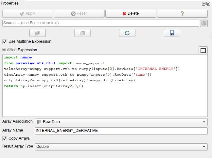Image resolution: width=212 pixels, height=158 pixels.
Task: Save properties as default with the floppy icon
Action: tap(172, 33)
